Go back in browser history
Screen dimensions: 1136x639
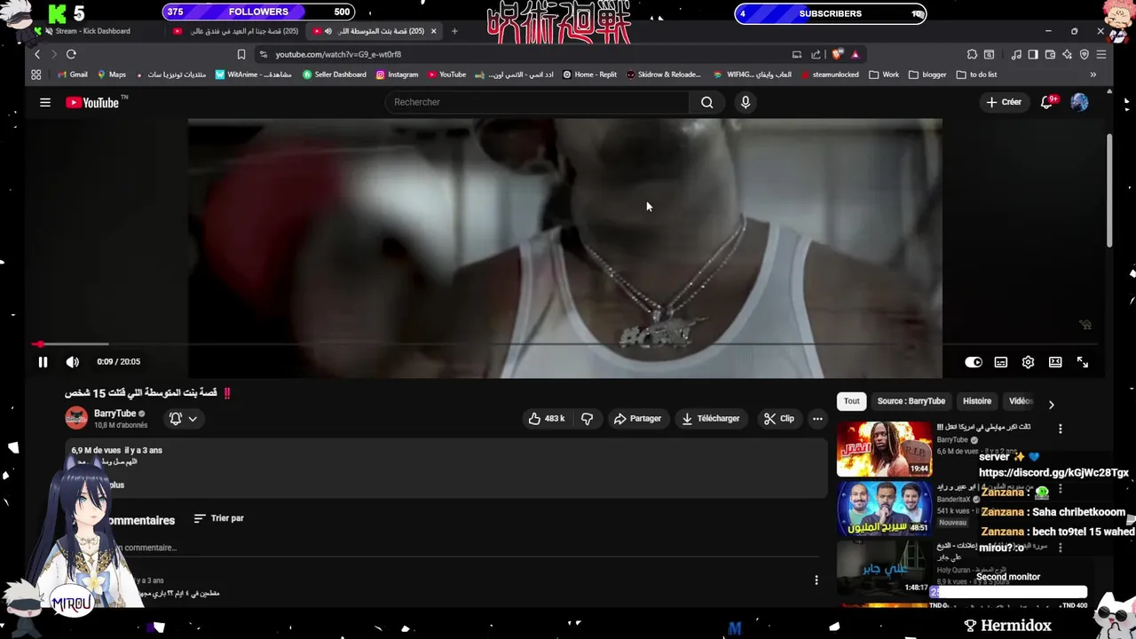point(36,54)
